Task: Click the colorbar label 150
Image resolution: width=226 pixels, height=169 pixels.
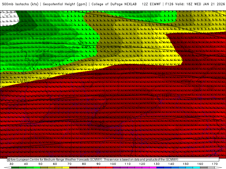Action: [186, 164]
